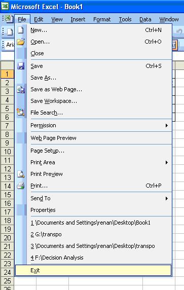The height and width of the screenshot is (290, 184).
Task: Click the File Search icon
Action: [21, 113]
